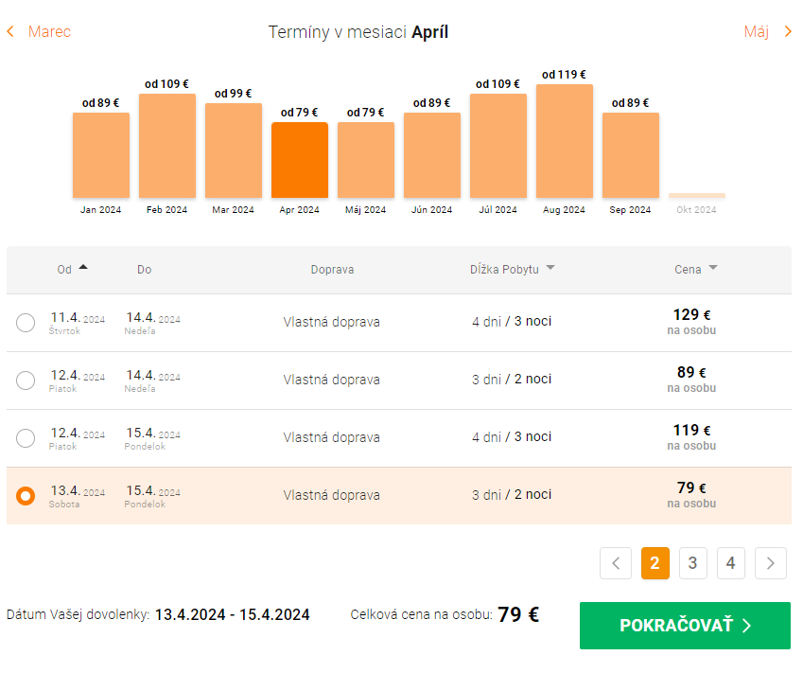Screen dimensions: 803x673
Task: Select the 11.4. to 14.4. date option
Action: click(x=26, y=323)
